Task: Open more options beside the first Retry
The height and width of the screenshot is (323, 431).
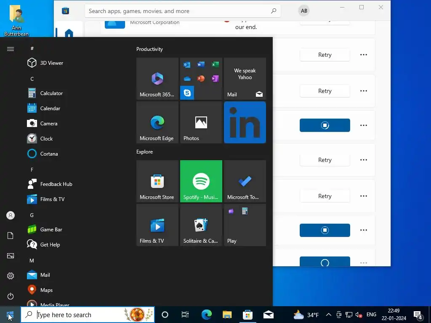Action: 363,55
